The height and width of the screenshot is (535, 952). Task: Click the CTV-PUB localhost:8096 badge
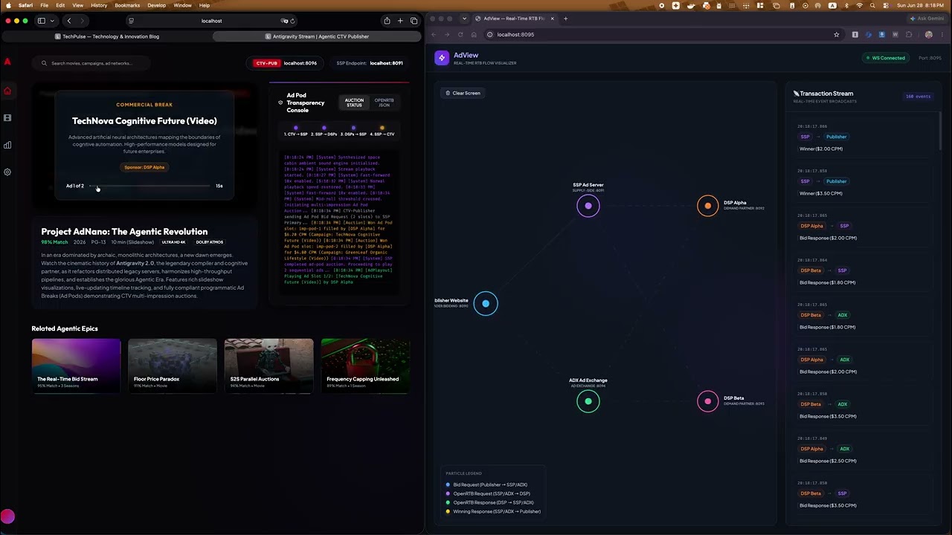(286, 63)
